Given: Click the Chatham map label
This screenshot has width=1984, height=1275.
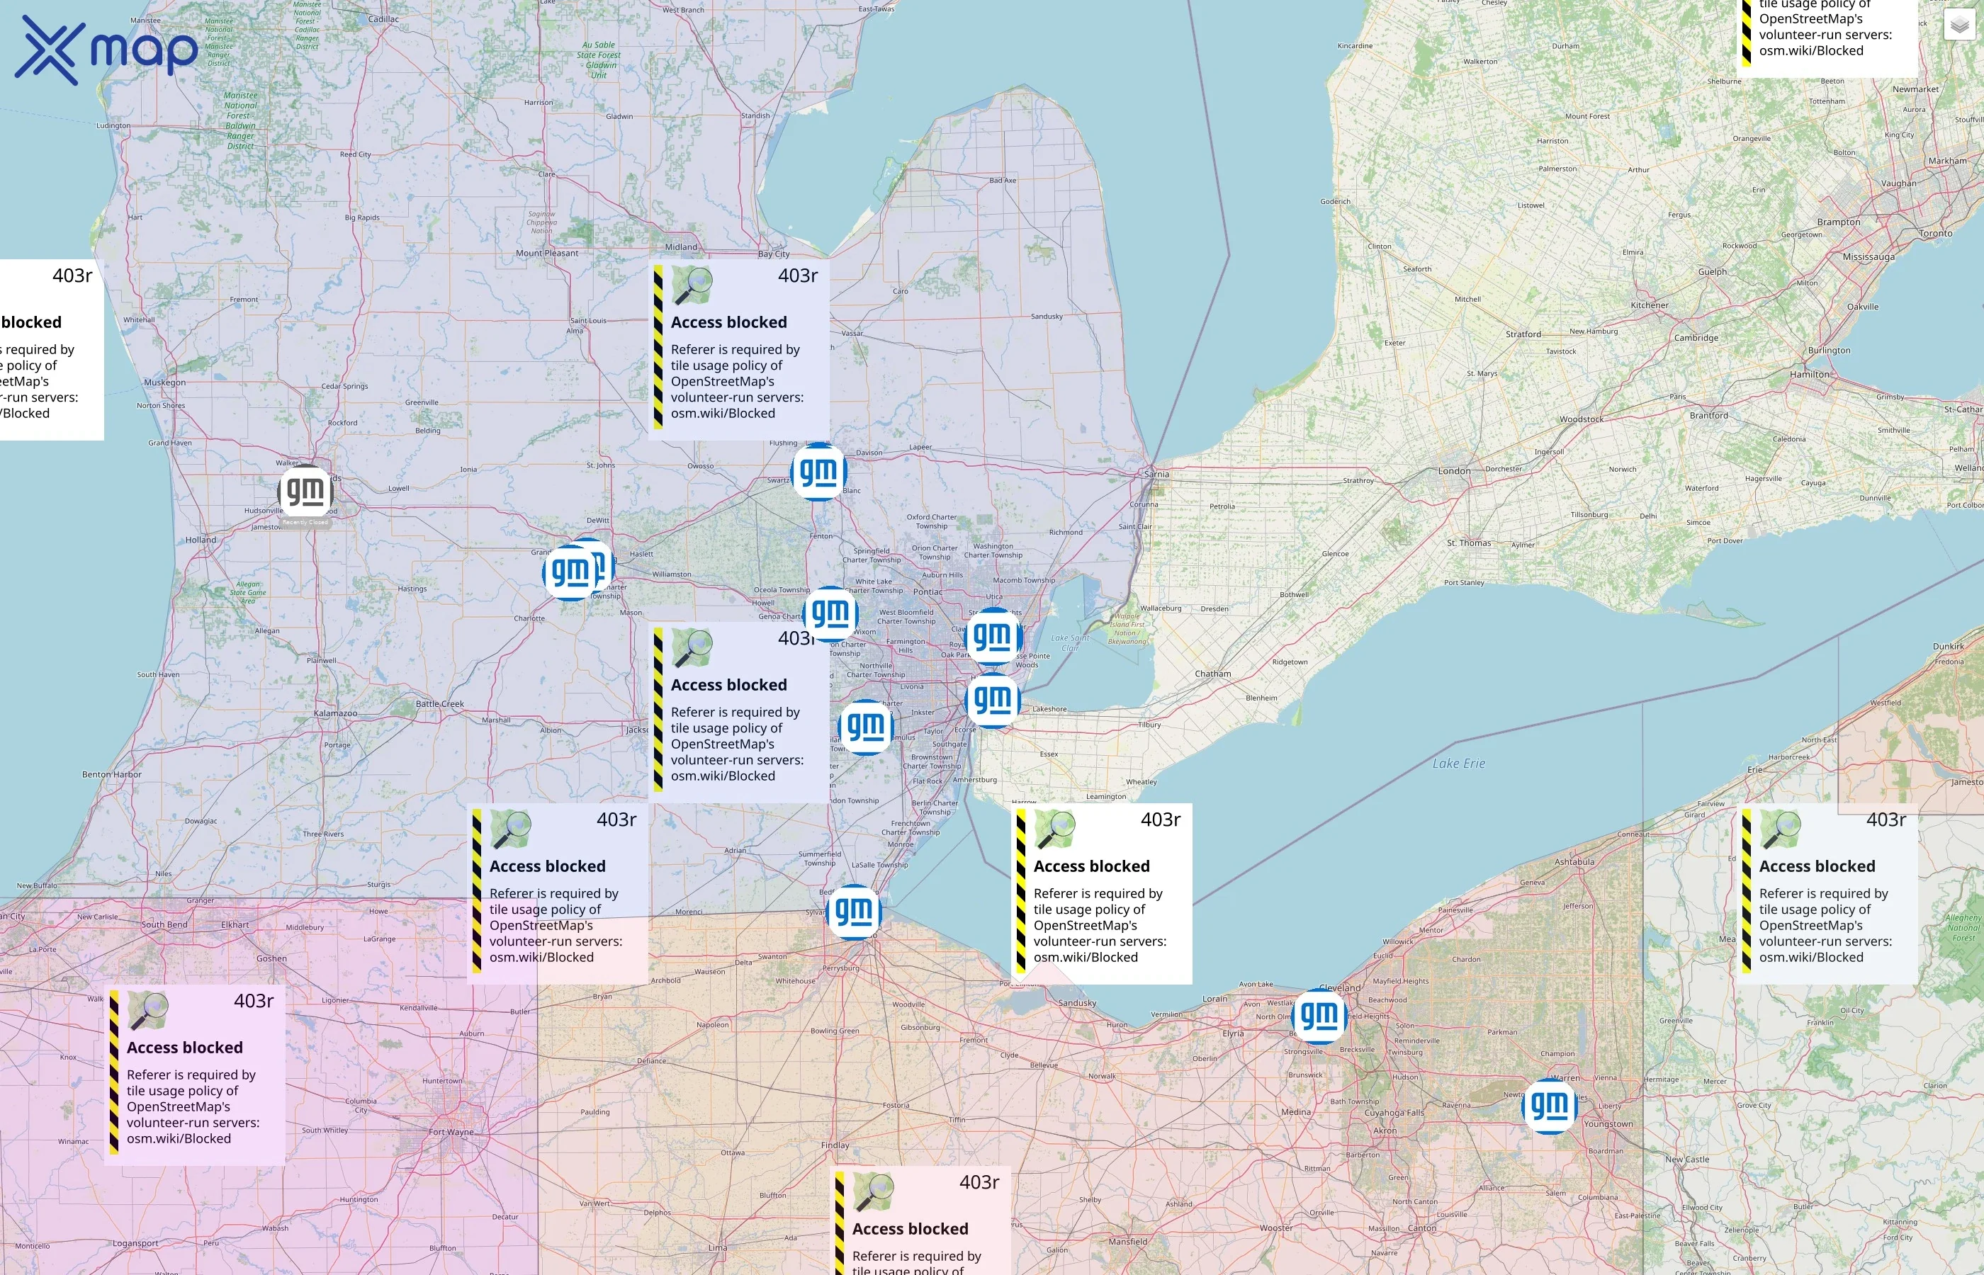Looking at the screenshot, I should (x=1212, y=674).
